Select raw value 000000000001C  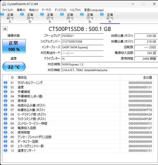(x=140, y=124)
